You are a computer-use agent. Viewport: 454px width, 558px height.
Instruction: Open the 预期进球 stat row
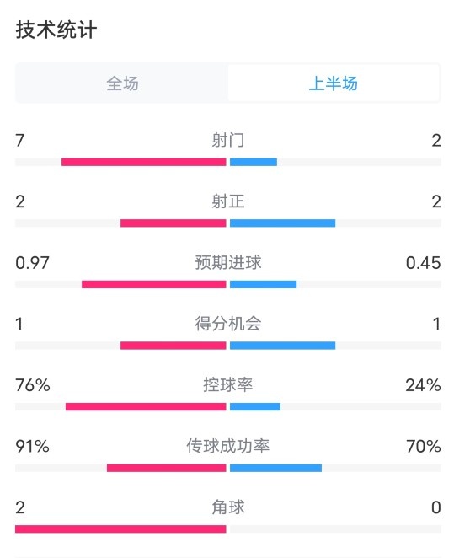point(228,271)
